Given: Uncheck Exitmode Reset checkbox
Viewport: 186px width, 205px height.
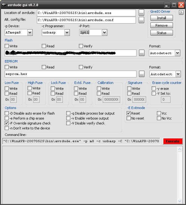Looking at the screenshot, I should click(129, 113).
